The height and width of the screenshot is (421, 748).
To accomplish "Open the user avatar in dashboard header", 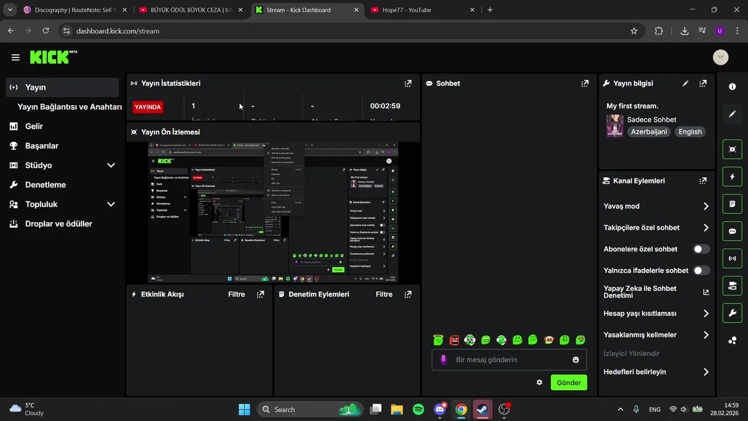I will (721, 57).
